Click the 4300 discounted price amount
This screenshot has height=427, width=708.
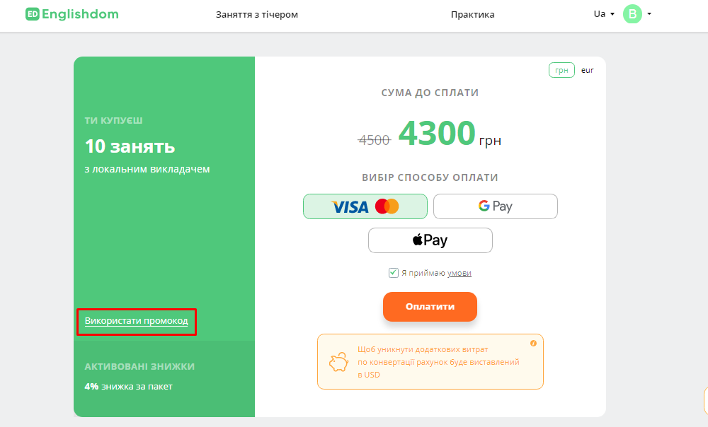point(436,133)
